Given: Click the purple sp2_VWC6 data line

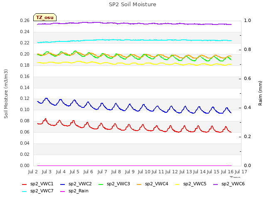Looking at the screenshot, I should 134,24.
